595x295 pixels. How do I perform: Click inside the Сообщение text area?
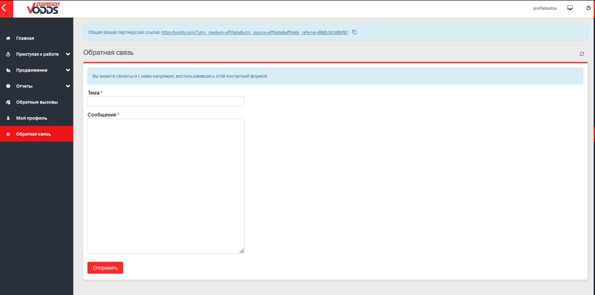tap(165, 186)
